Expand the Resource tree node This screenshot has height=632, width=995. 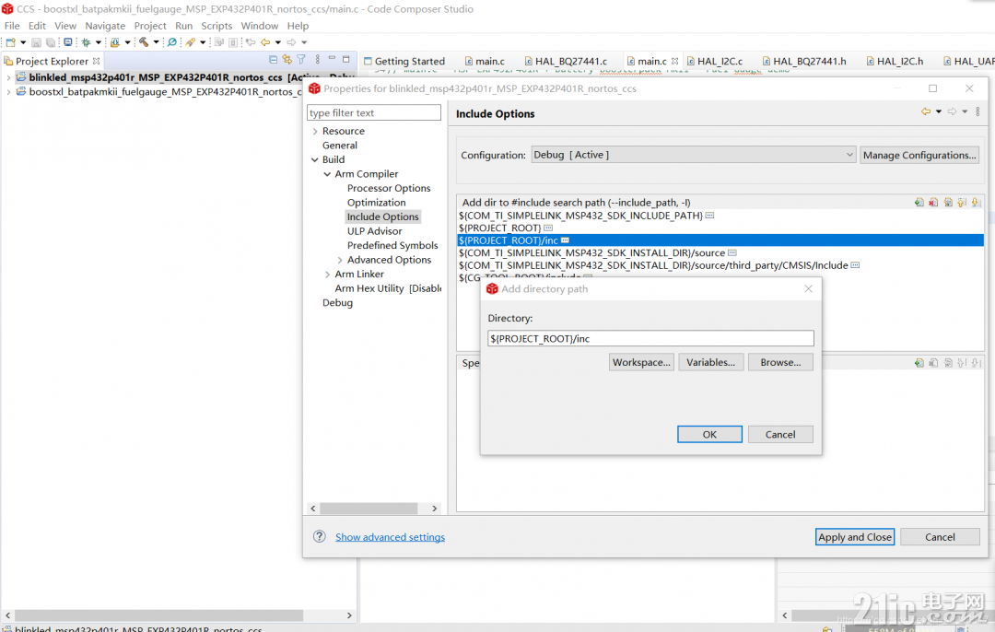[315, 131]
